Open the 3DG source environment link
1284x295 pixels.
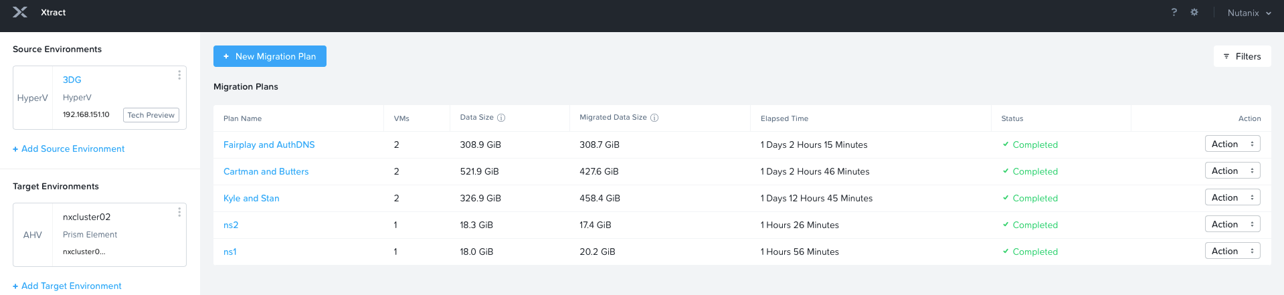pyautogui.click(x=72, y=80)
